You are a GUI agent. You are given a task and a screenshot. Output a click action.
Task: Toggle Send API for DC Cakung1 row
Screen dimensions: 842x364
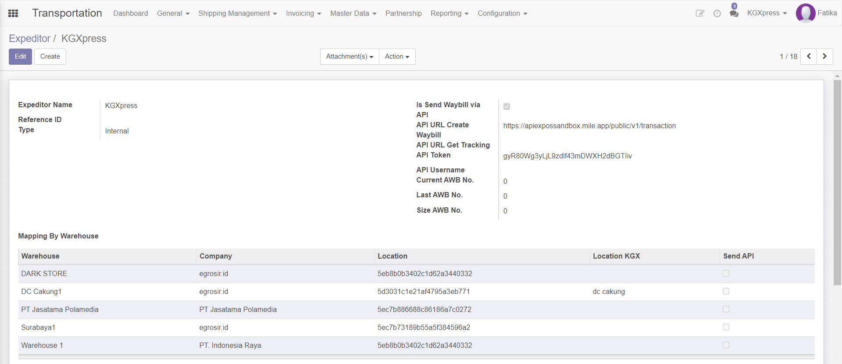(726, 291)
